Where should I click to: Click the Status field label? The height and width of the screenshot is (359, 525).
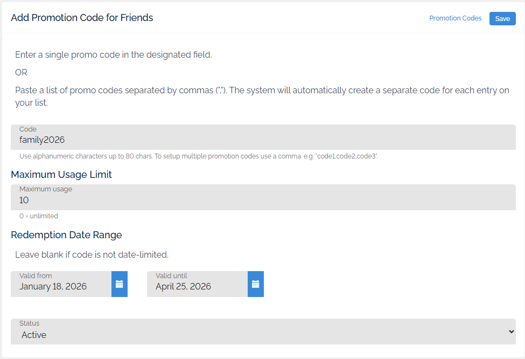pyautogui.click(x=29, y=323)
